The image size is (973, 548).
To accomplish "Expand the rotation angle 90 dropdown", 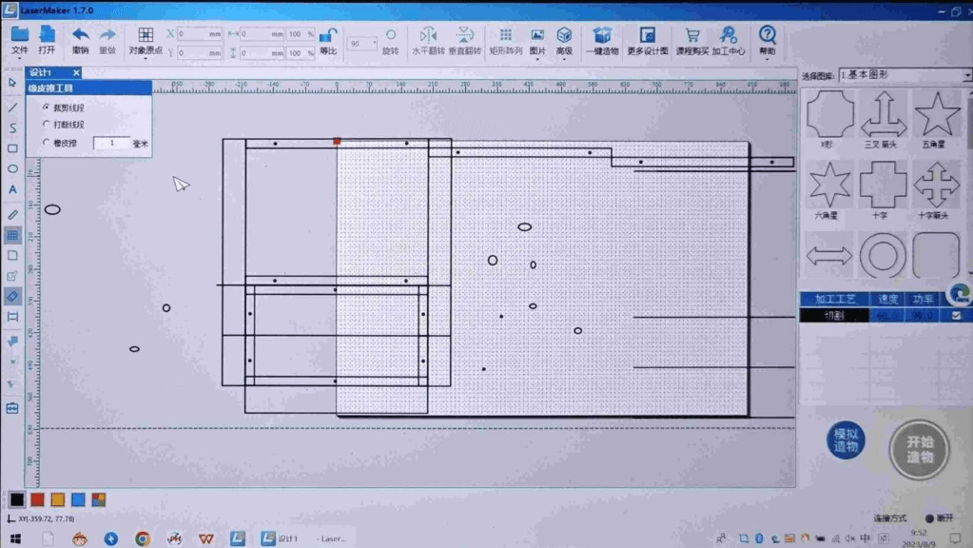I will click(374, 44).
